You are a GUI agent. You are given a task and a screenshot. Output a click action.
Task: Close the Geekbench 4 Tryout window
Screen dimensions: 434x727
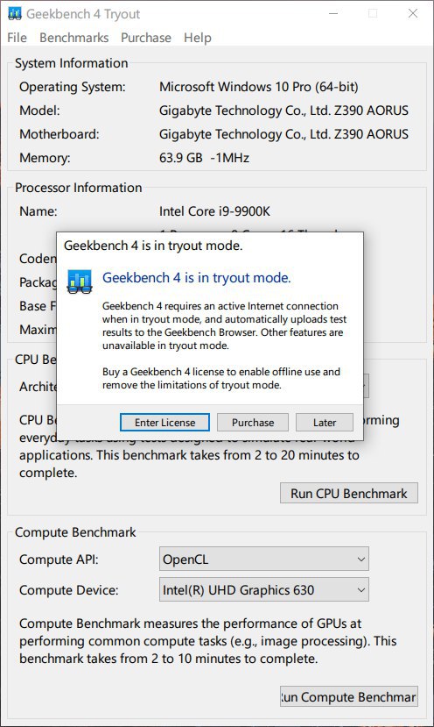(413, 13)
